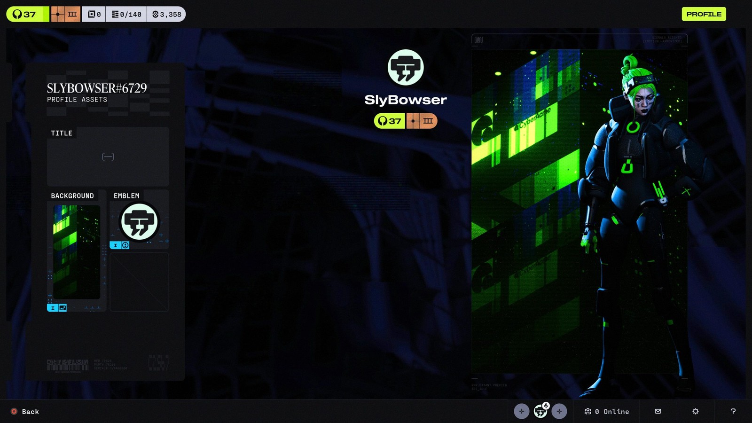Select the green Background thumbnail

point(77,252)
